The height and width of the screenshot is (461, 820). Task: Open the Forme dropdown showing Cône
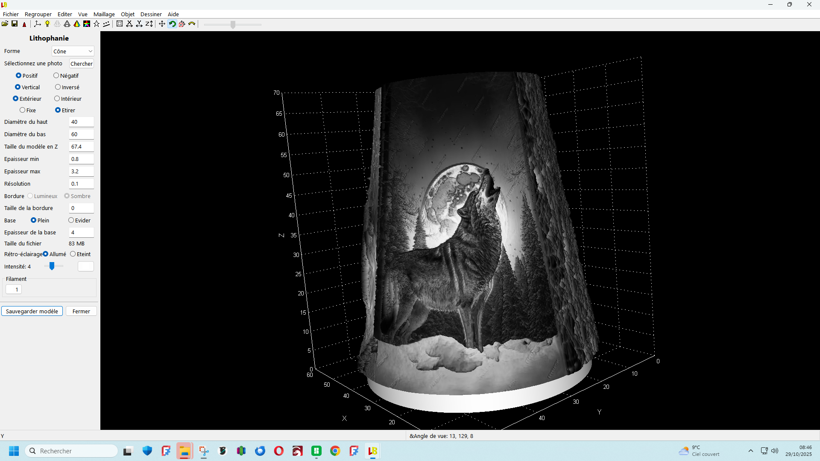point(73,51)
